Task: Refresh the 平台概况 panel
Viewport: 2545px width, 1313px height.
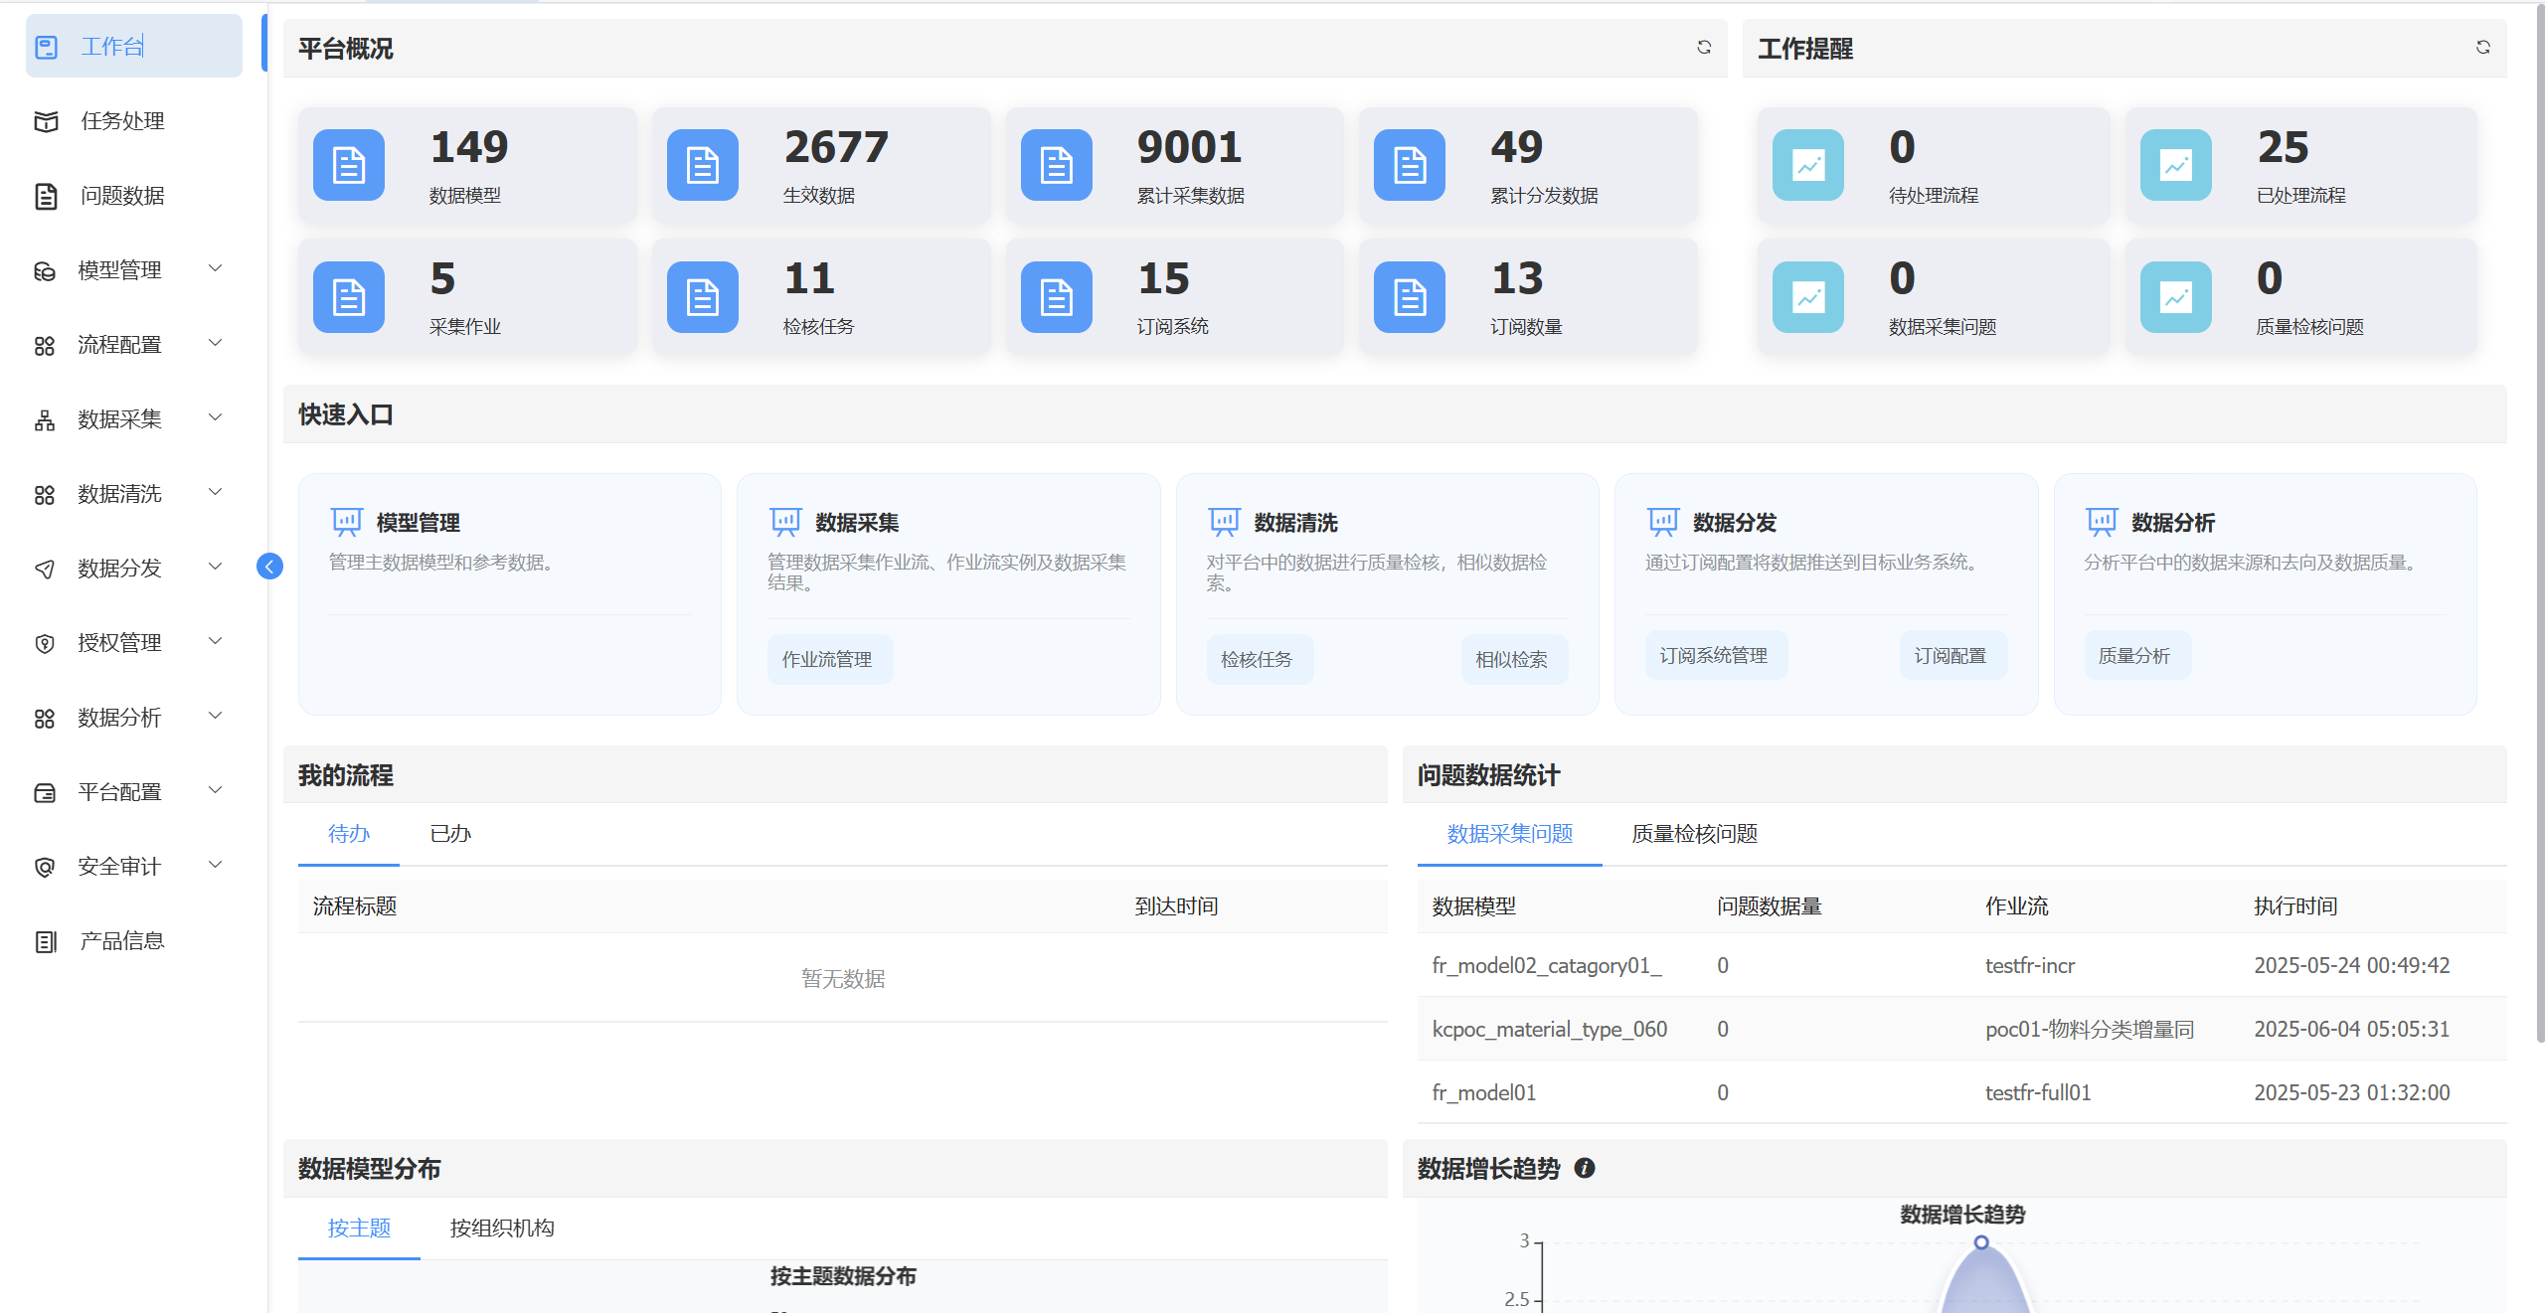Action: tap(1703, 48)
